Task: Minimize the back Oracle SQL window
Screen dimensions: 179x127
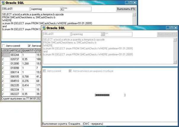Action: [x=127, y=3]
